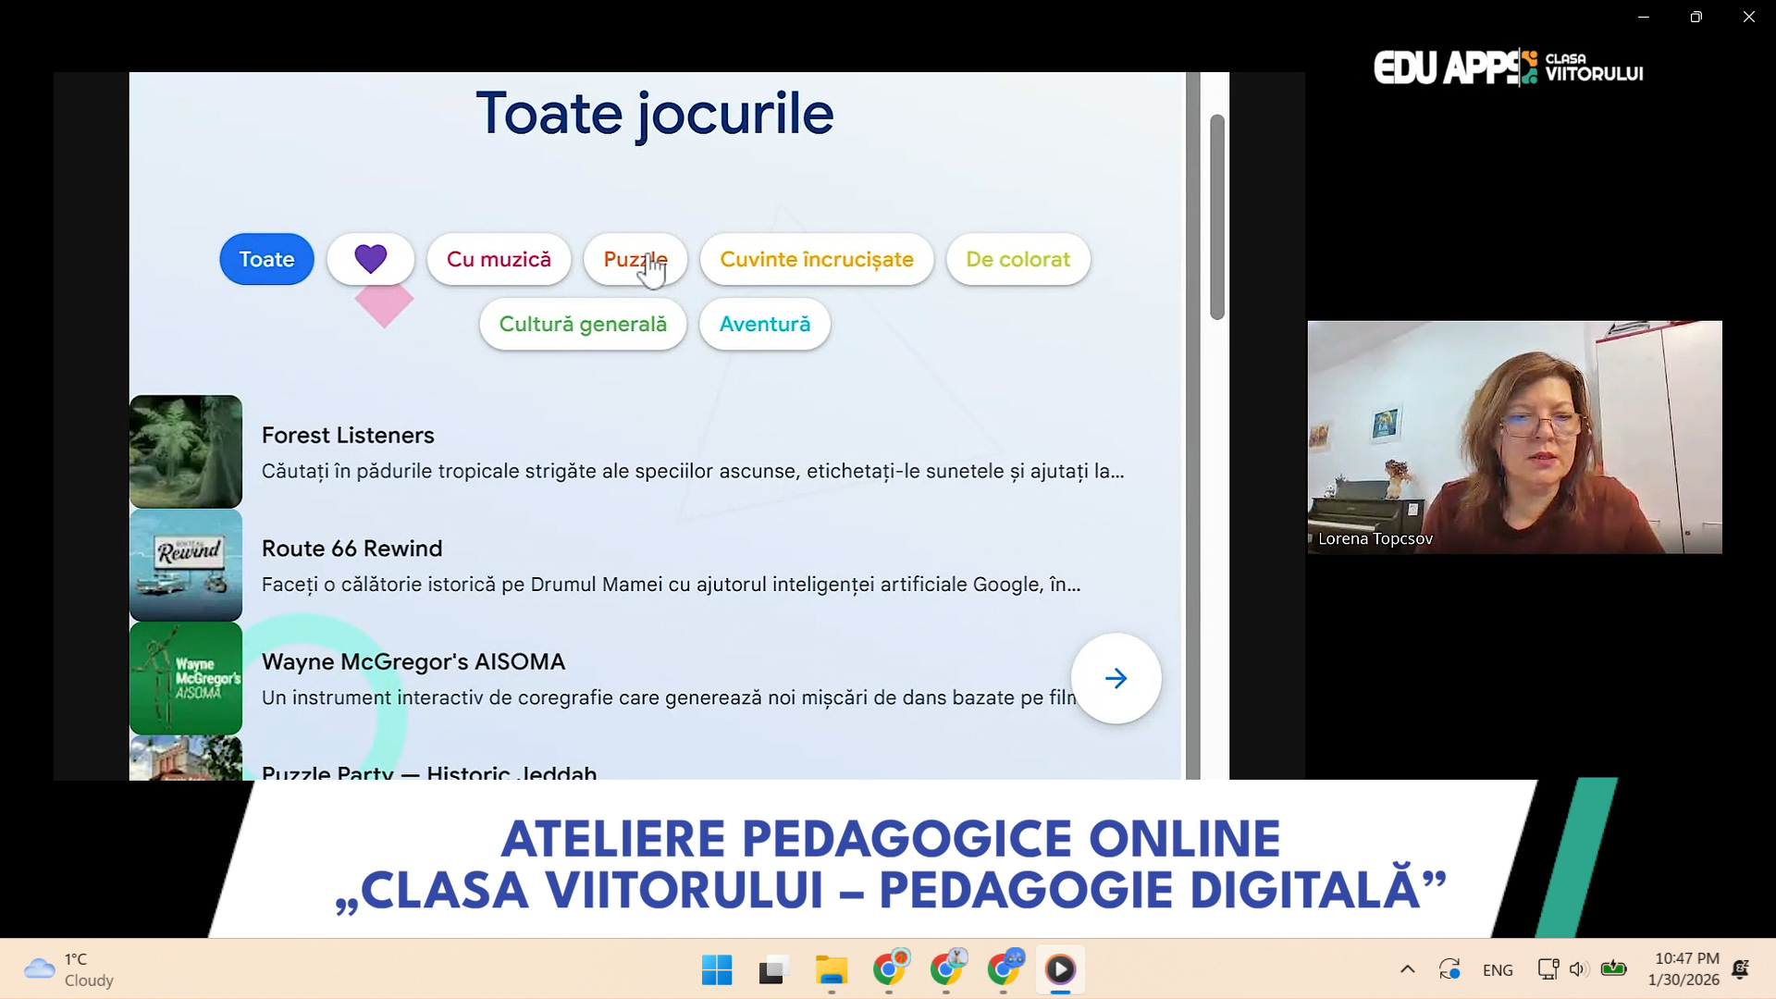
Task: Click the Forest Listeners title
Action: [348, 435]
